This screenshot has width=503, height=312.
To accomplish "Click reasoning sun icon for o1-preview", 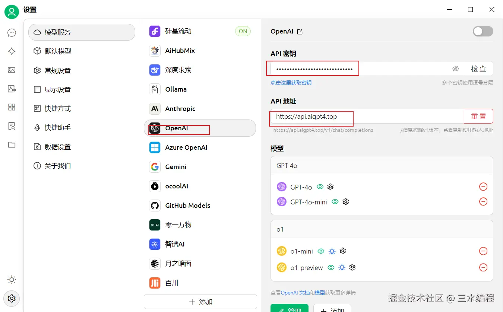I will (x=342, y=267).
